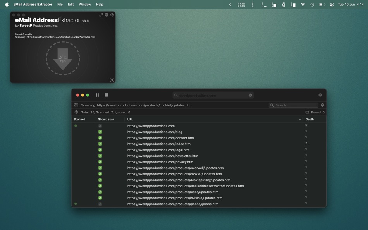Click the scanning status icon left of URL
368x230 pixels.
tap(76, 105)
